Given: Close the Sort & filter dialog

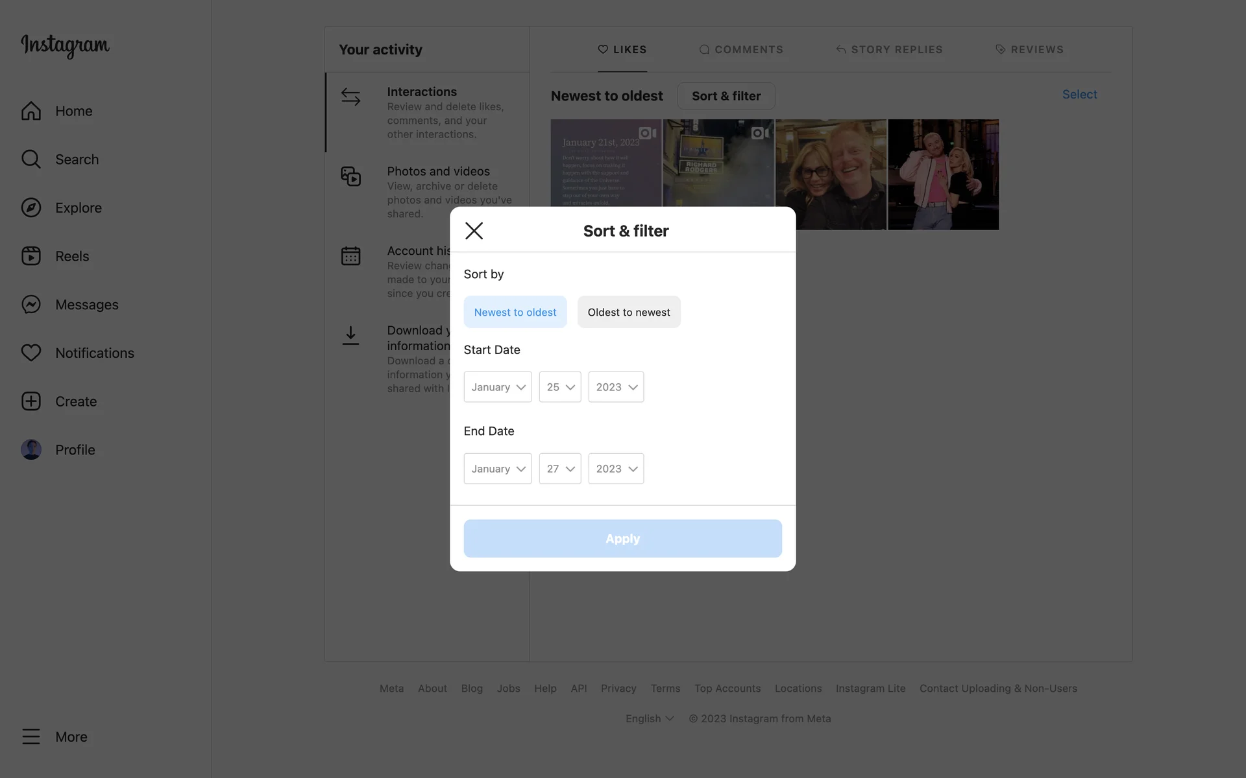Looking at the screenshot, I should tap(474, 231).
